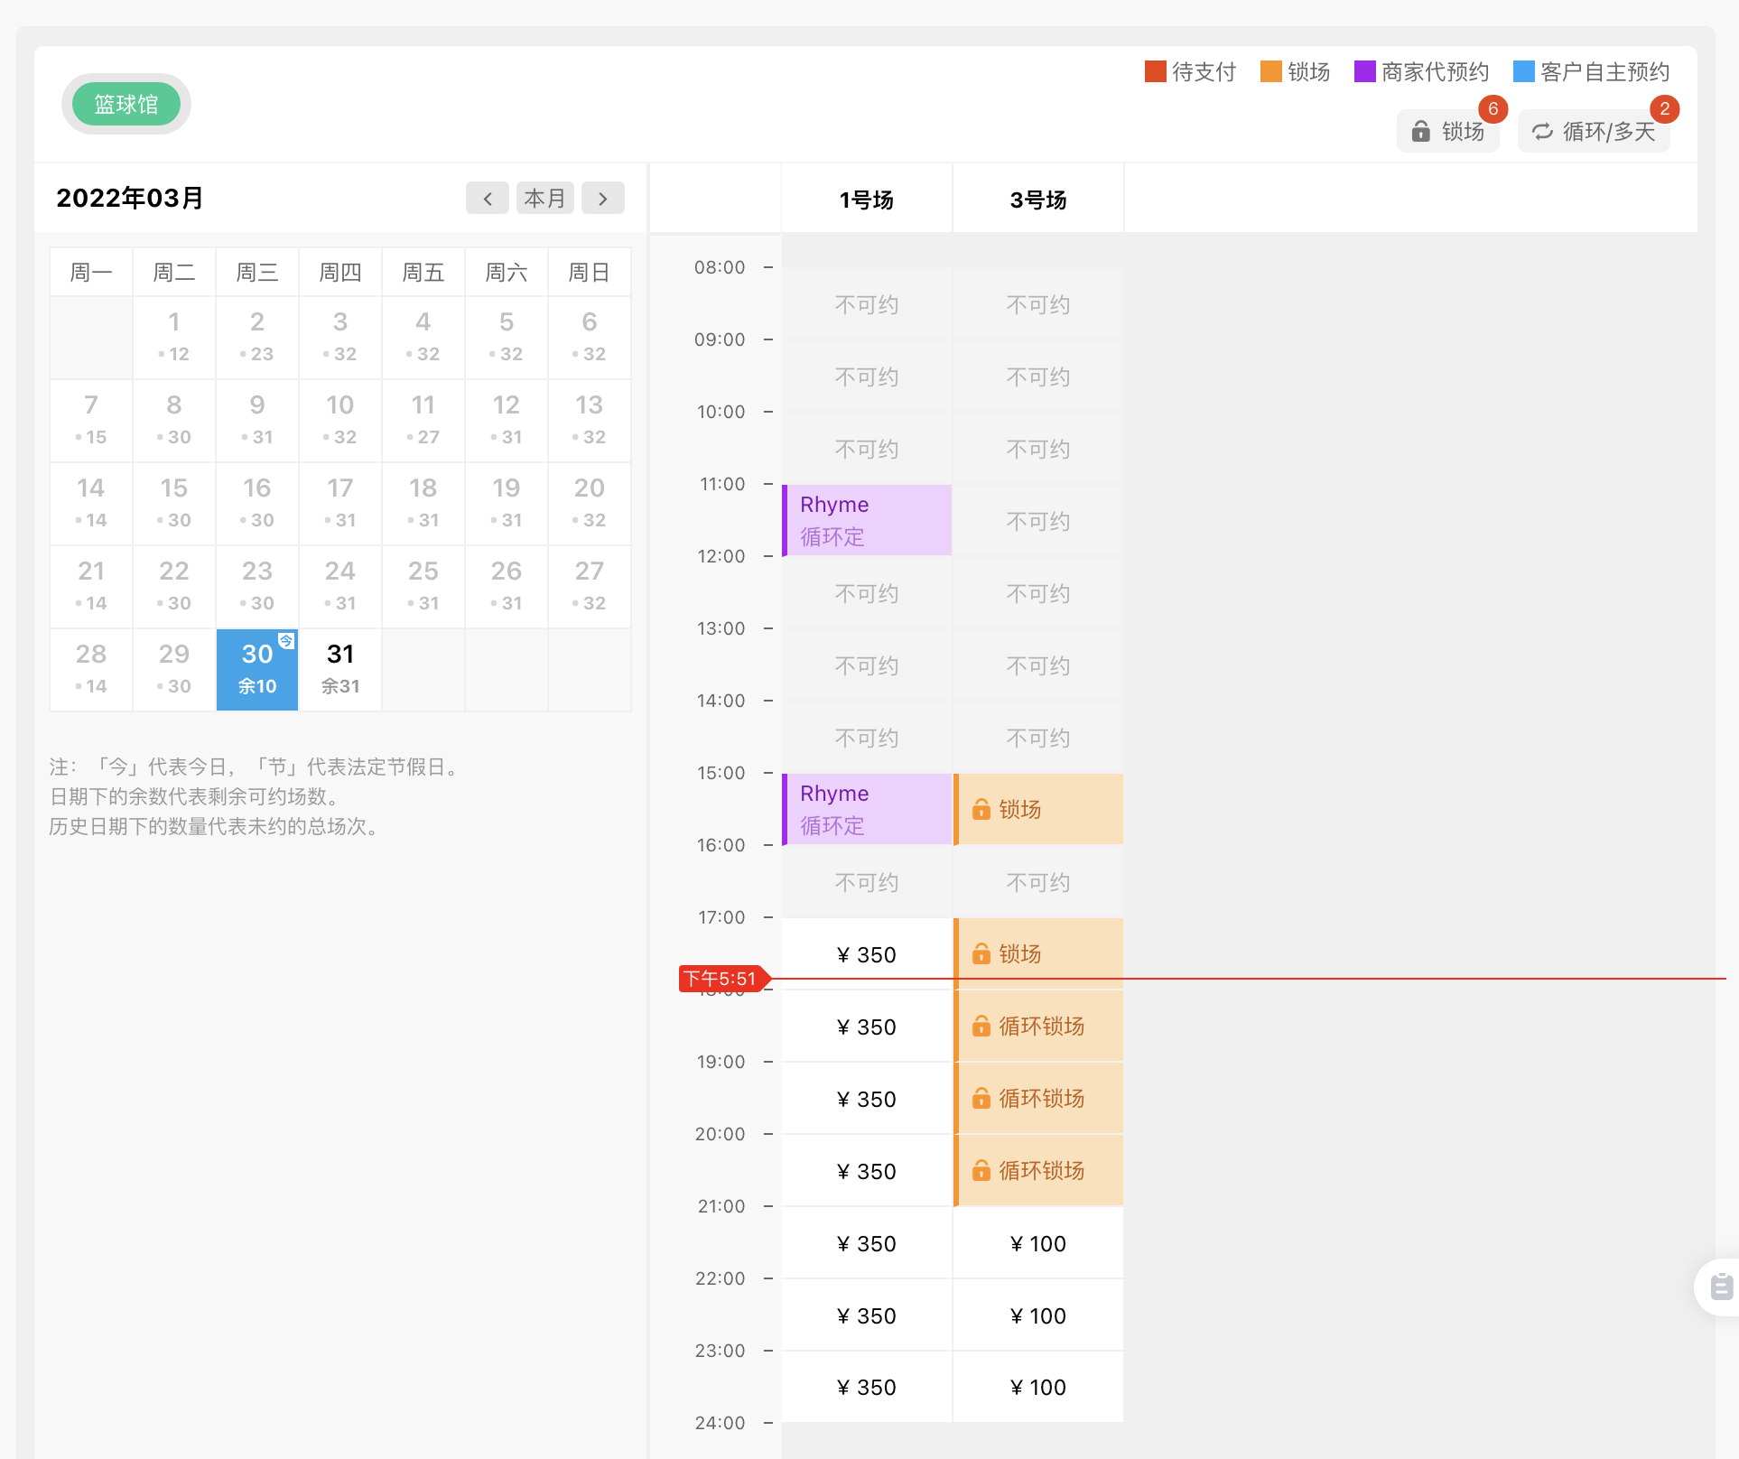Open the floating clipboard icon at right edge
The height and width of the screenshot is (1459, 1739).
1721,1286
